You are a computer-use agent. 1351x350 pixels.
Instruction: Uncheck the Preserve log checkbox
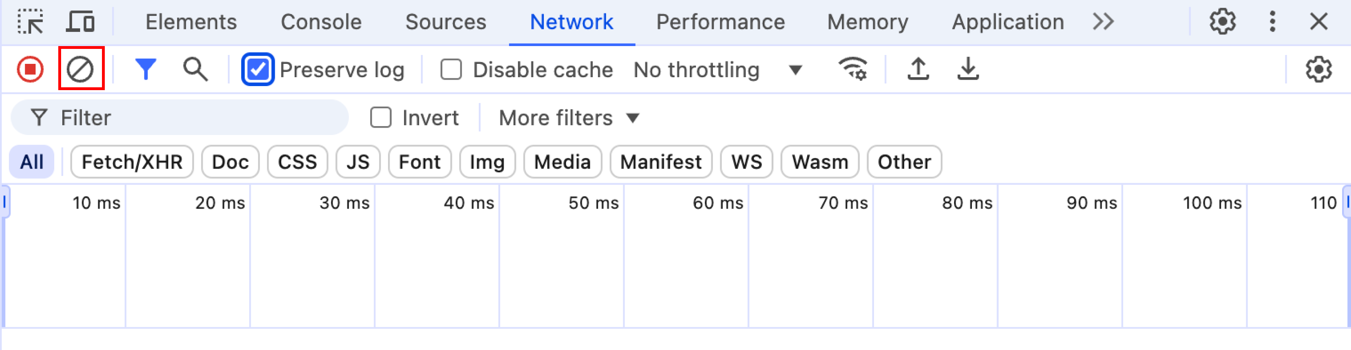[257, 69]
